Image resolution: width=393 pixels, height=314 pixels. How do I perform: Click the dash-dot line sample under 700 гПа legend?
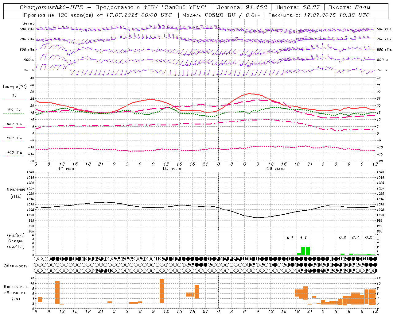click(x=14, y=142)
